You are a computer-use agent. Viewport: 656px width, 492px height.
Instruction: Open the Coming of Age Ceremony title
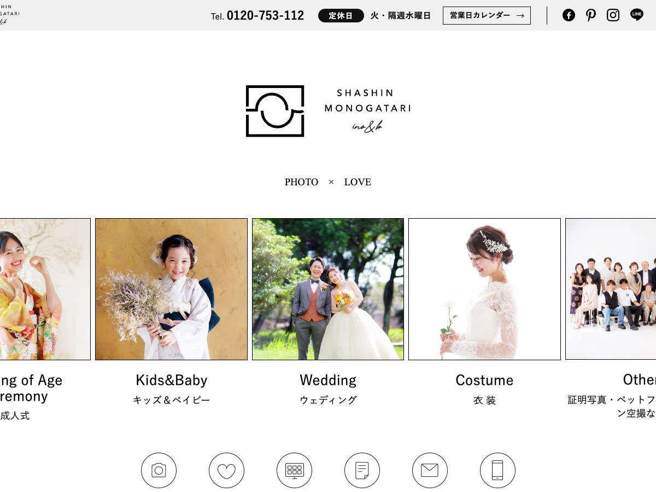point(31,388)
